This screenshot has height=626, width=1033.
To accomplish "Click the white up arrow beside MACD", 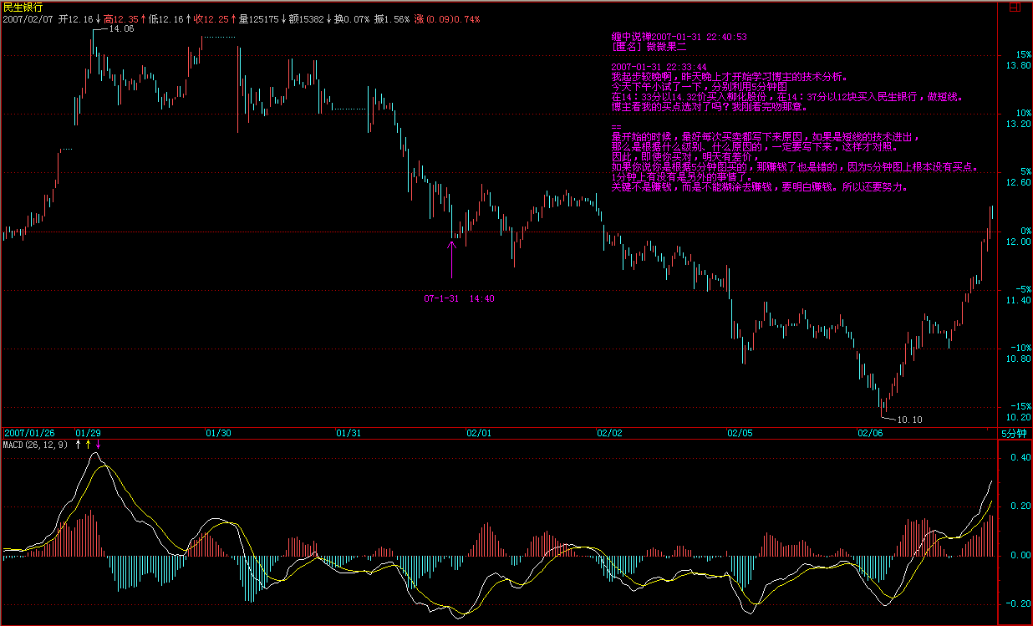I will point(78,445).
